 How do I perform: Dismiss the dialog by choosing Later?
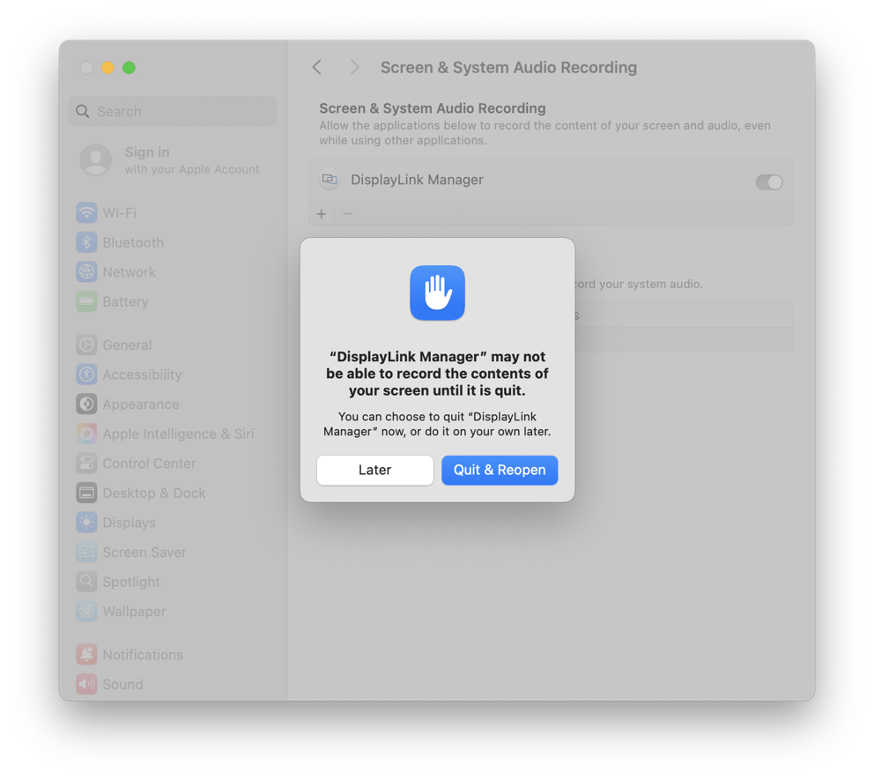[374, 470]
